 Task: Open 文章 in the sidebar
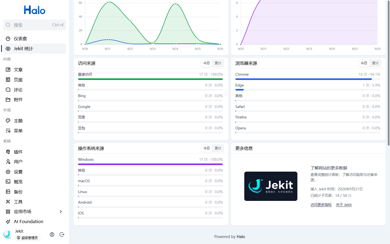click(35, 70)
